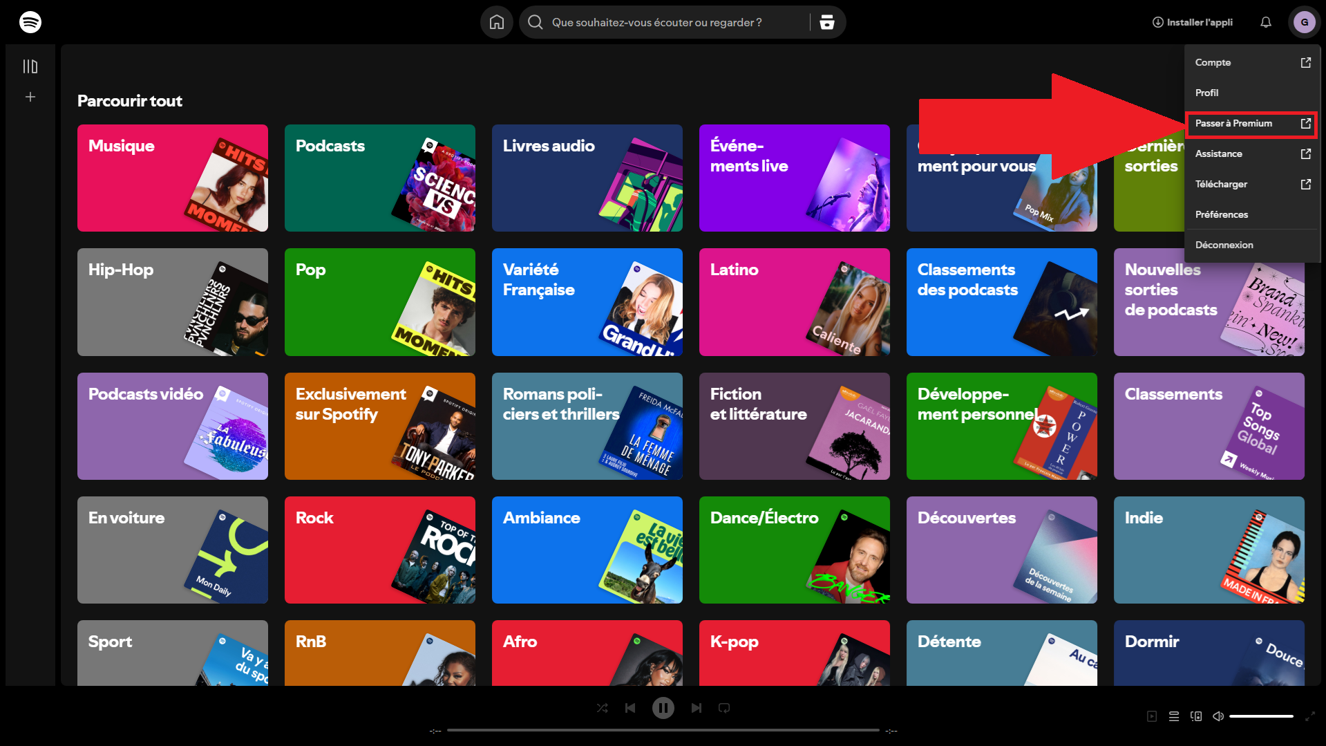
Task: Open the queue list icon
Action: [x=1173, y=716]
